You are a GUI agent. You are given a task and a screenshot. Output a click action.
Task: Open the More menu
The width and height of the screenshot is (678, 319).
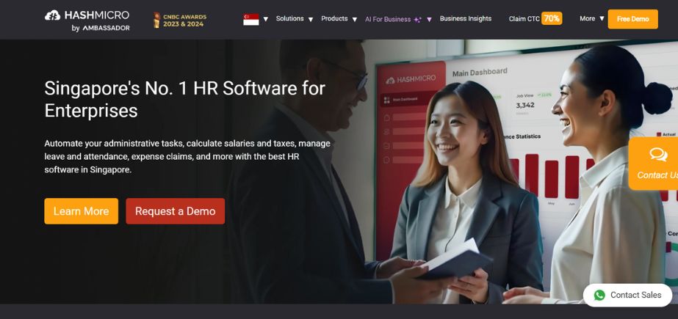pos(587,18)
